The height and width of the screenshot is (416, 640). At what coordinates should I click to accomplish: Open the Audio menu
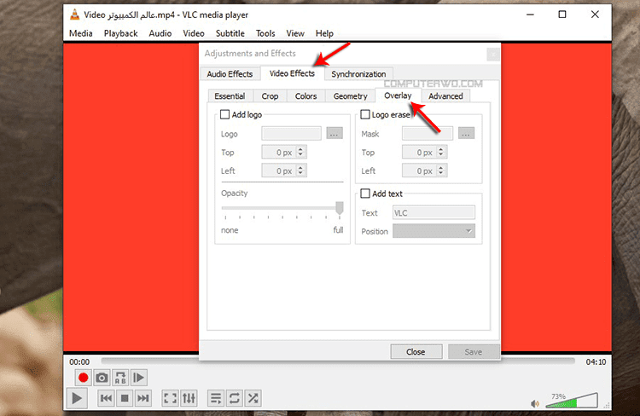[x=160, y=33]
